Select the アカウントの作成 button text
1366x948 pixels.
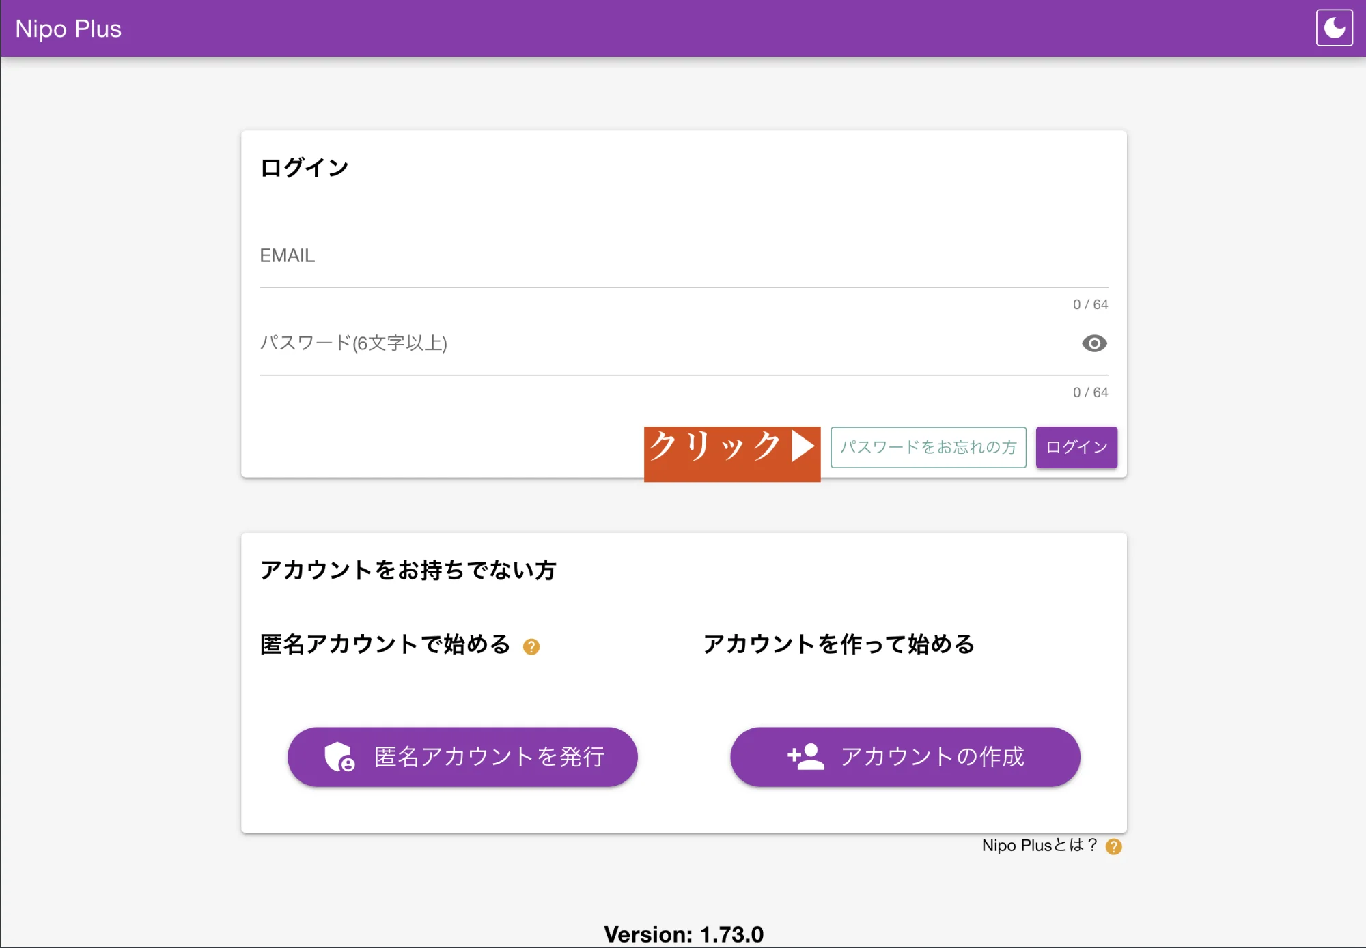pos(932,756)
